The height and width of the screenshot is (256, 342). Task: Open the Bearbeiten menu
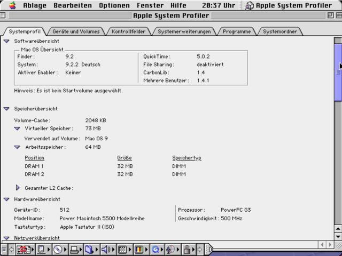(73, 5)
